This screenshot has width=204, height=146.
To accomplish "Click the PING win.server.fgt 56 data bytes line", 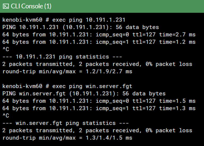I will 84,94.
